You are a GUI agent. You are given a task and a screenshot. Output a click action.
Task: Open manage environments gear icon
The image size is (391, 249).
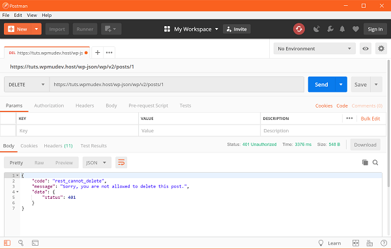tap(381, 48)
